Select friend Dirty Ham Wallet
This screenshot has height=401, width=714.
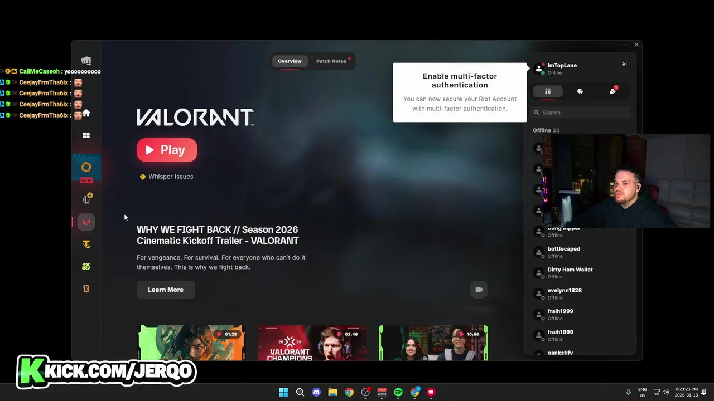(580, 273)
